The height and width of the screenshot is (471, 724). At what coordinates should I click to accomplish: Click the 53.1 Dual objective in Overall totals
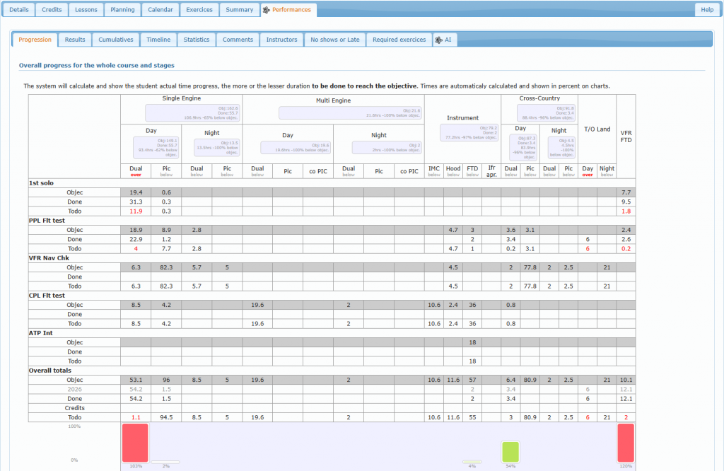pos(136,380)
